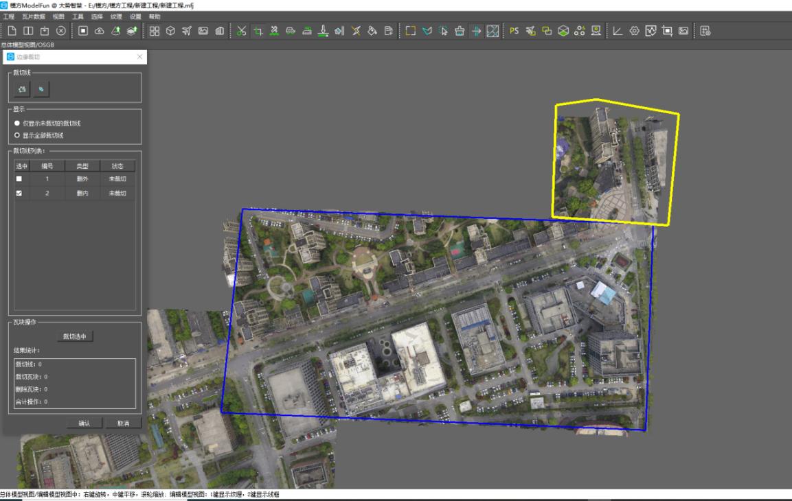792x501 pixels.
Task: Click the 选中 column header
Action: coord(22,166)
